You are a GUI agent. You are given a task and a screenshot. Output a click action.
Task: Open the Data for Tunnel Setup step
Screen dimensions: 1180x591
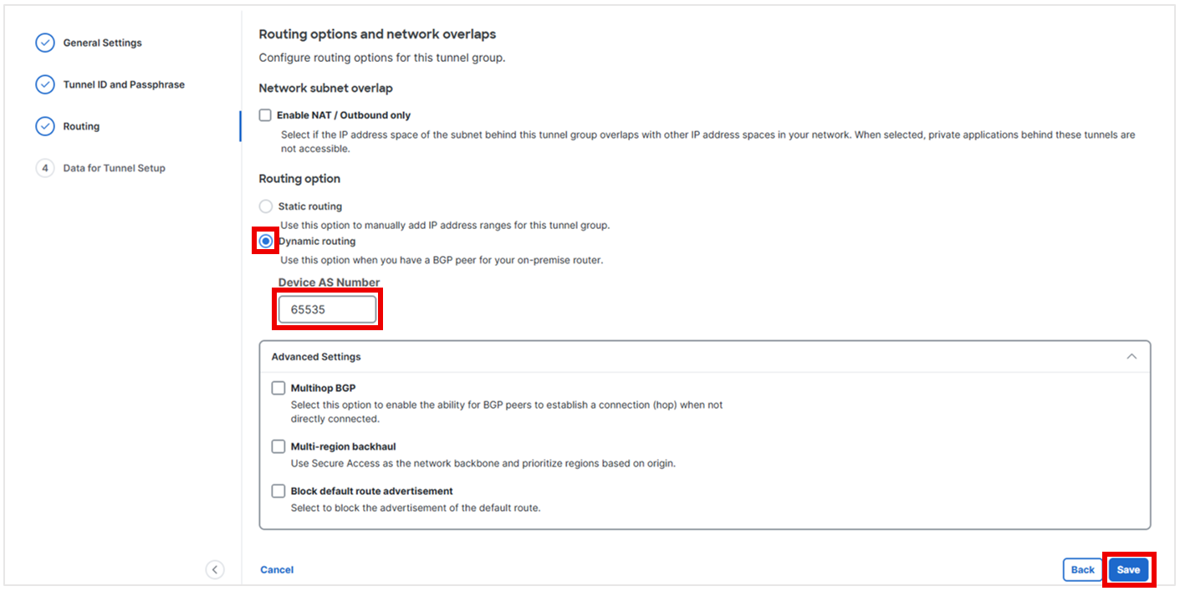click(x=115, y=168)
